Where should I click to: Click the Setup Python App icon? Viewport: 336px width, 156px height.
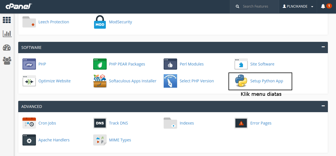(241, 81)
